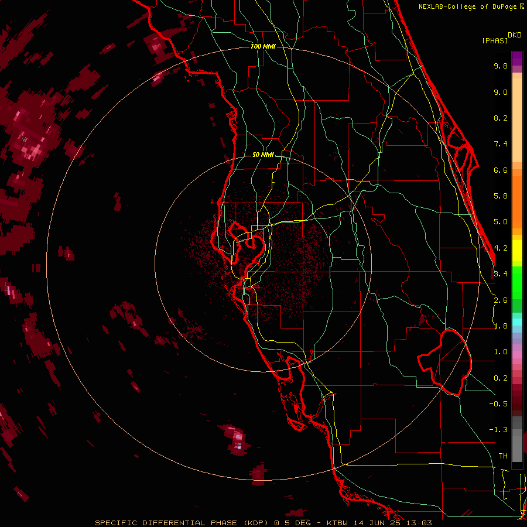
Task: Select the 1.8 scale label
Action: tap(501, 326)
